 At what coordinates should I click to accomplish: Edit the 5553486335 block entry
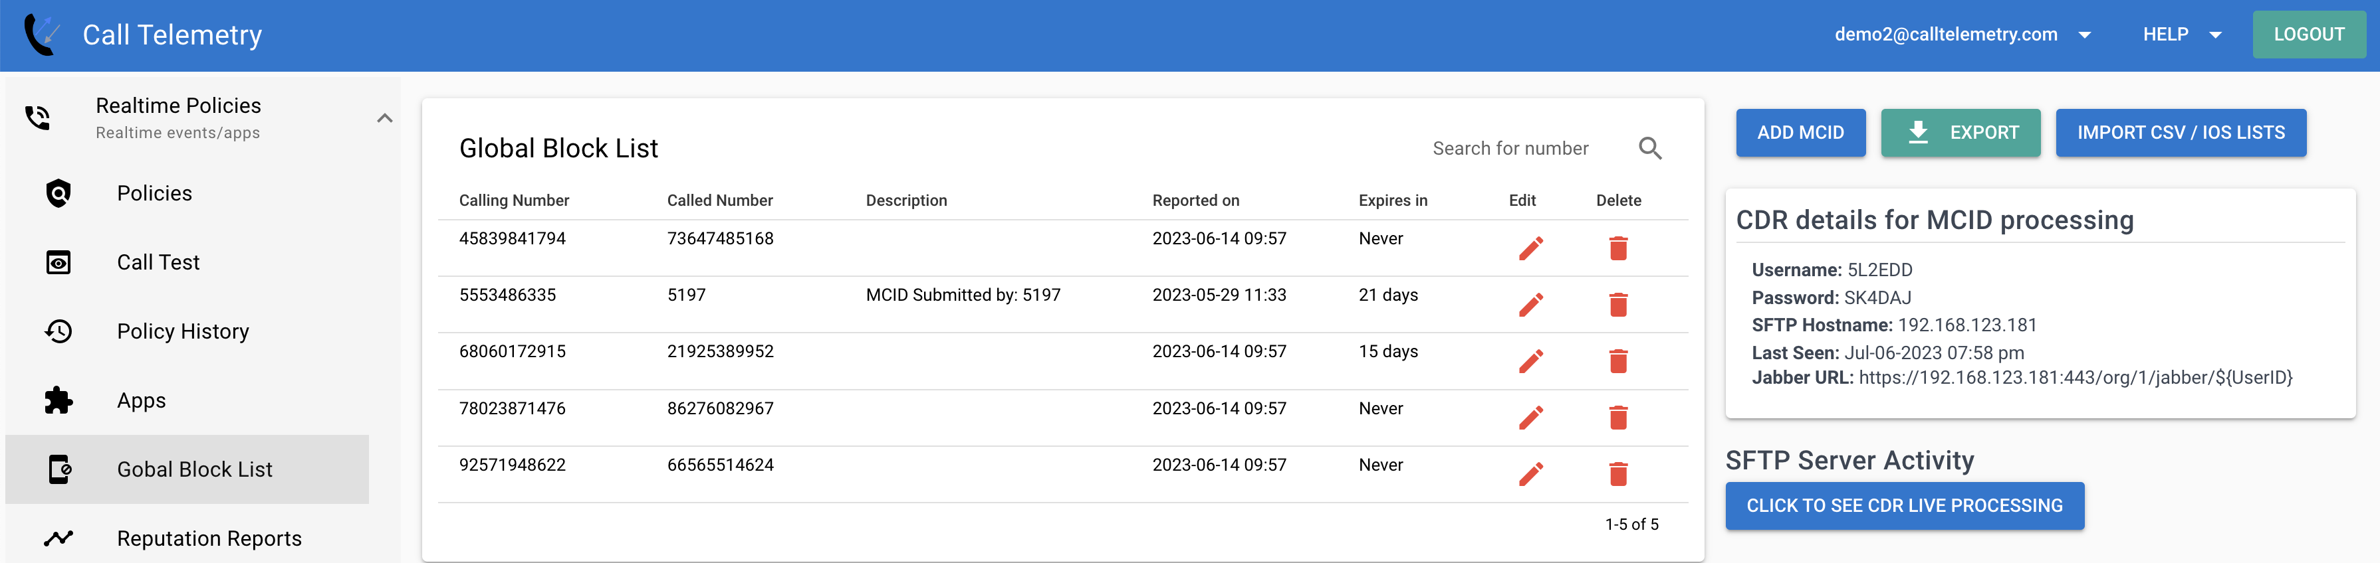click(1531, 305)
